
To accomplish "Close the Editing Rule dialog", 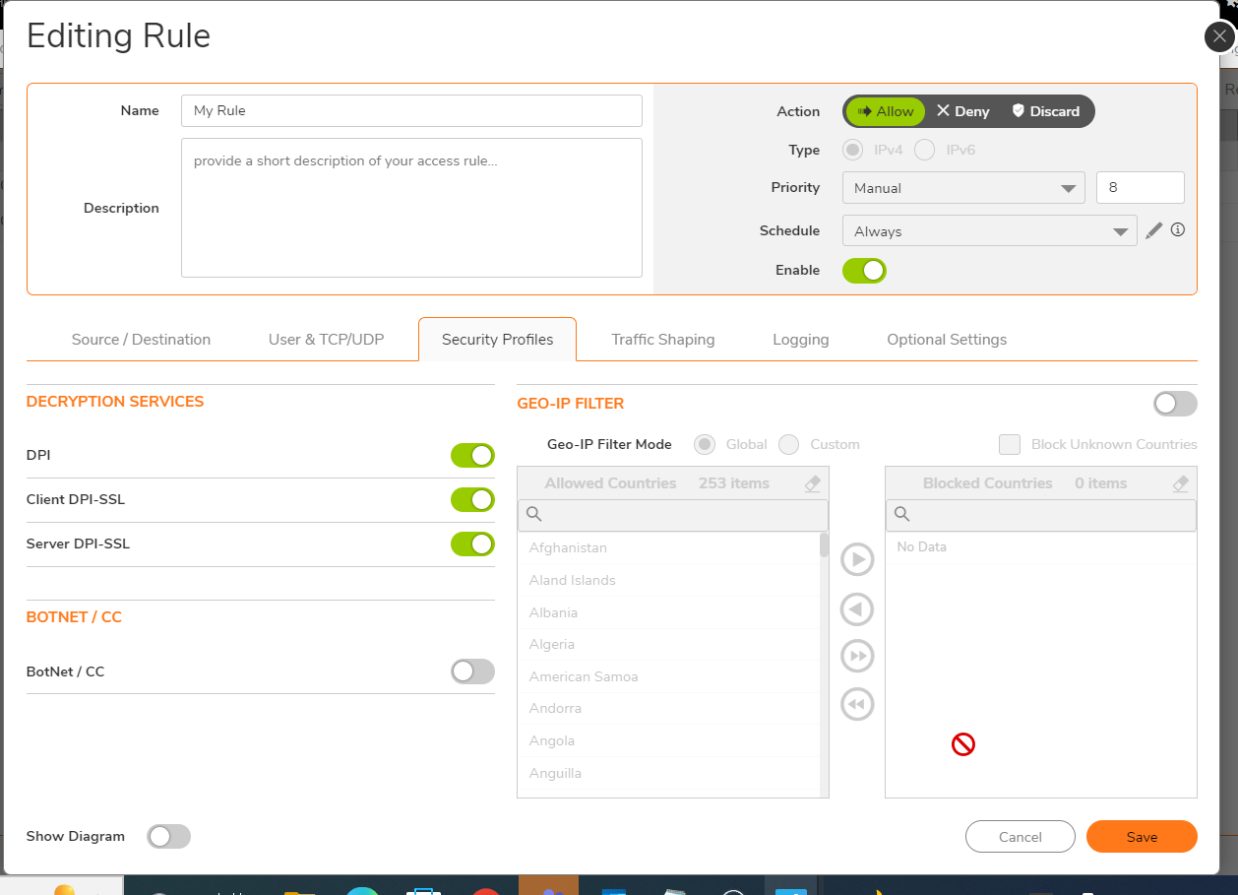I will tap(1220, 36).
